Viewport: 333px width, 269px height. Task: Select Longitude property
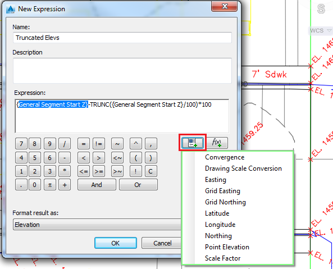pyautogui.click(x=220, y=225)
